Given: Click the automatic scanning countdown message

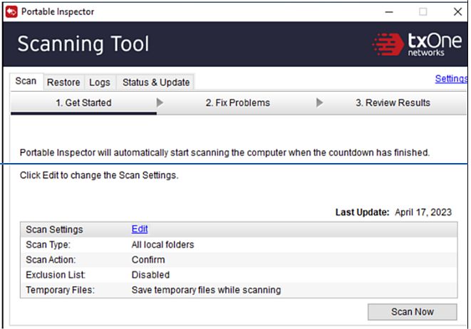Looking at the screenshot, I should [224, 152].
